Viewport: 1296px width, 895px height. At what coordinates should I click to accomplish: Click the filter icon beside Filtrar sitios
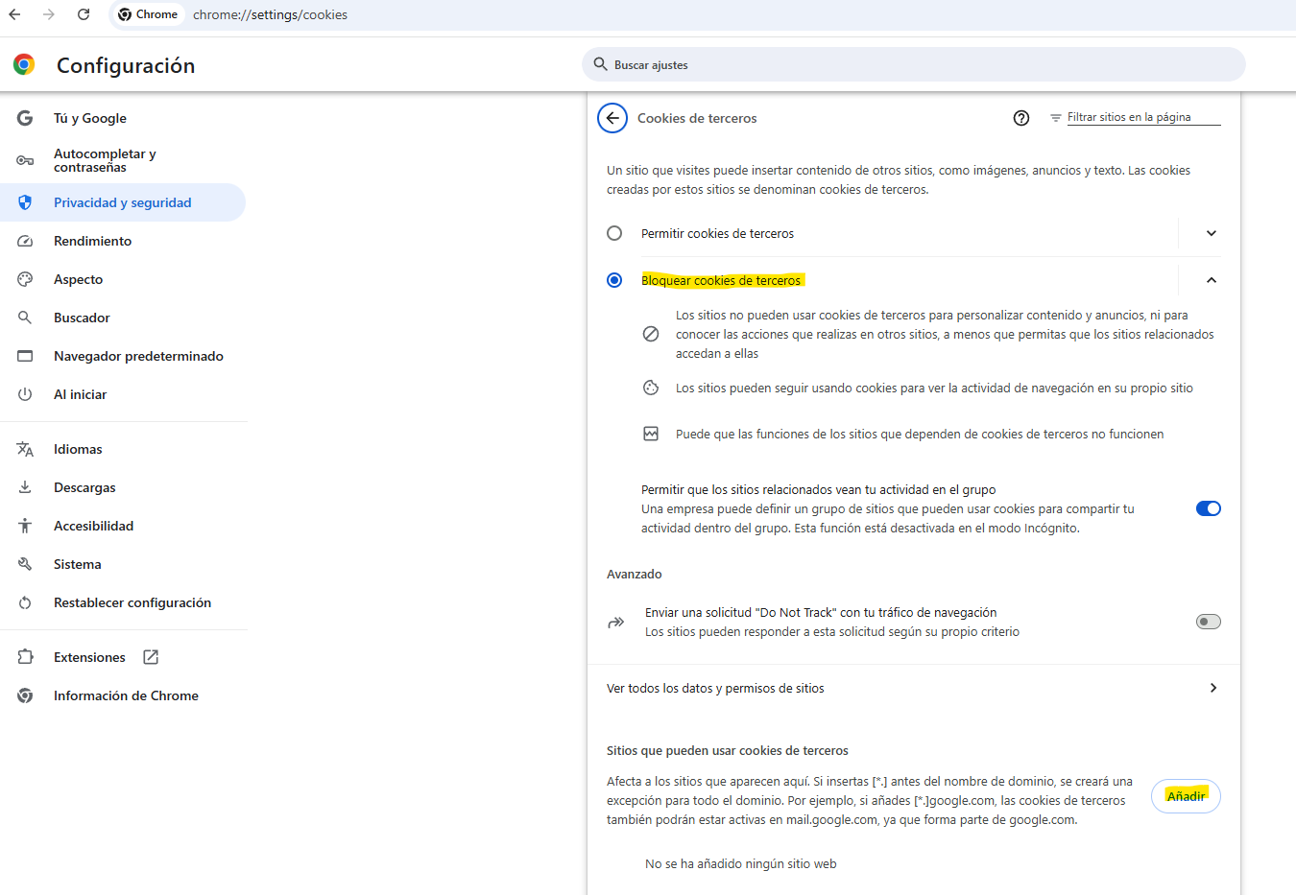[1056, 118]
